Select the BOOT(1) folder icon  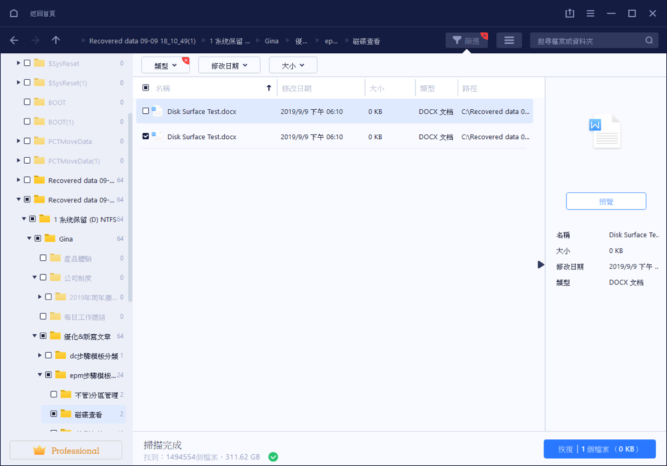(x=39, y=121)
